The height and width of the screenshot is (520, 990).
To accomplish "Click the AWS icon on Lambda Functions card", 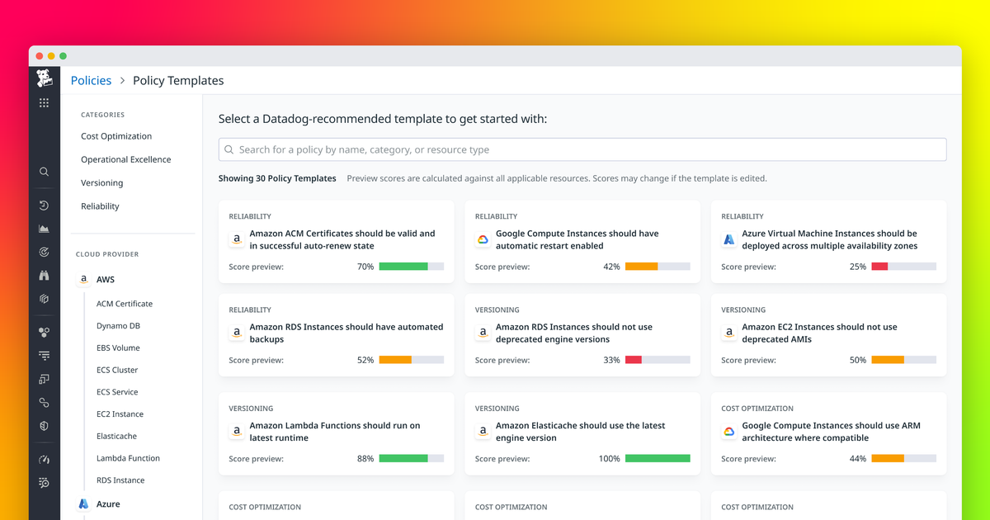I will 237,432.
